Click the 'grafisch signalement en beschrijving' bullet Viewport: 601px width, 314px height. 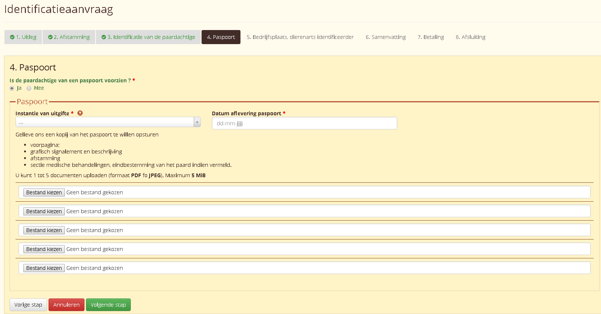[76, 152]
